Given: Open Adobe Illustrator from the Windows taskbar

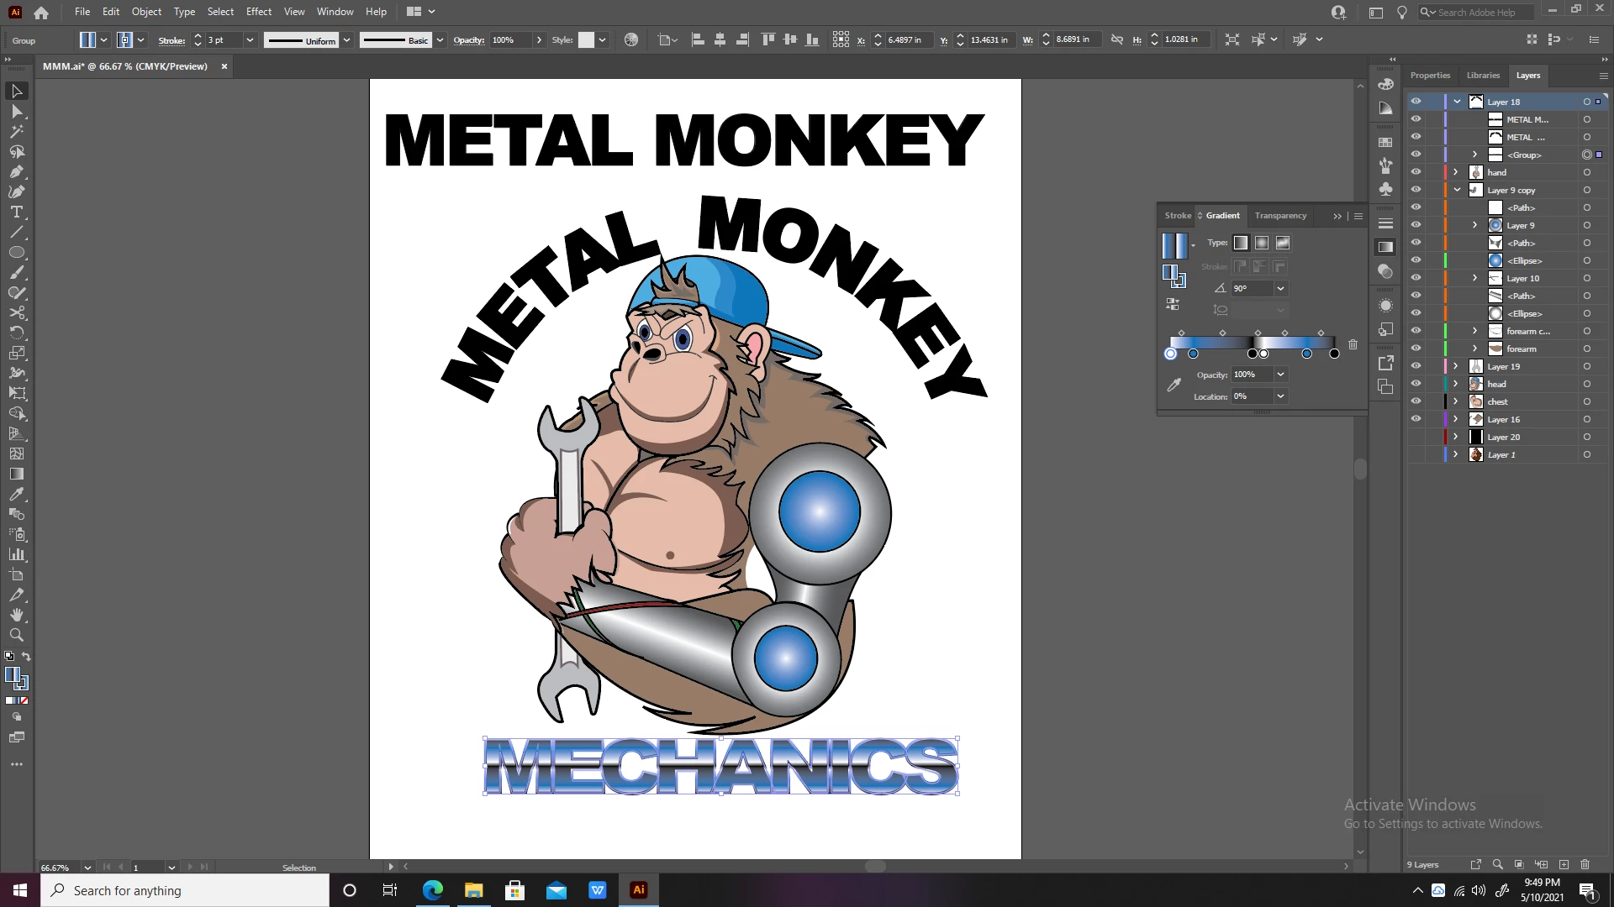Looking at the screenshot, I should point(639,890).
